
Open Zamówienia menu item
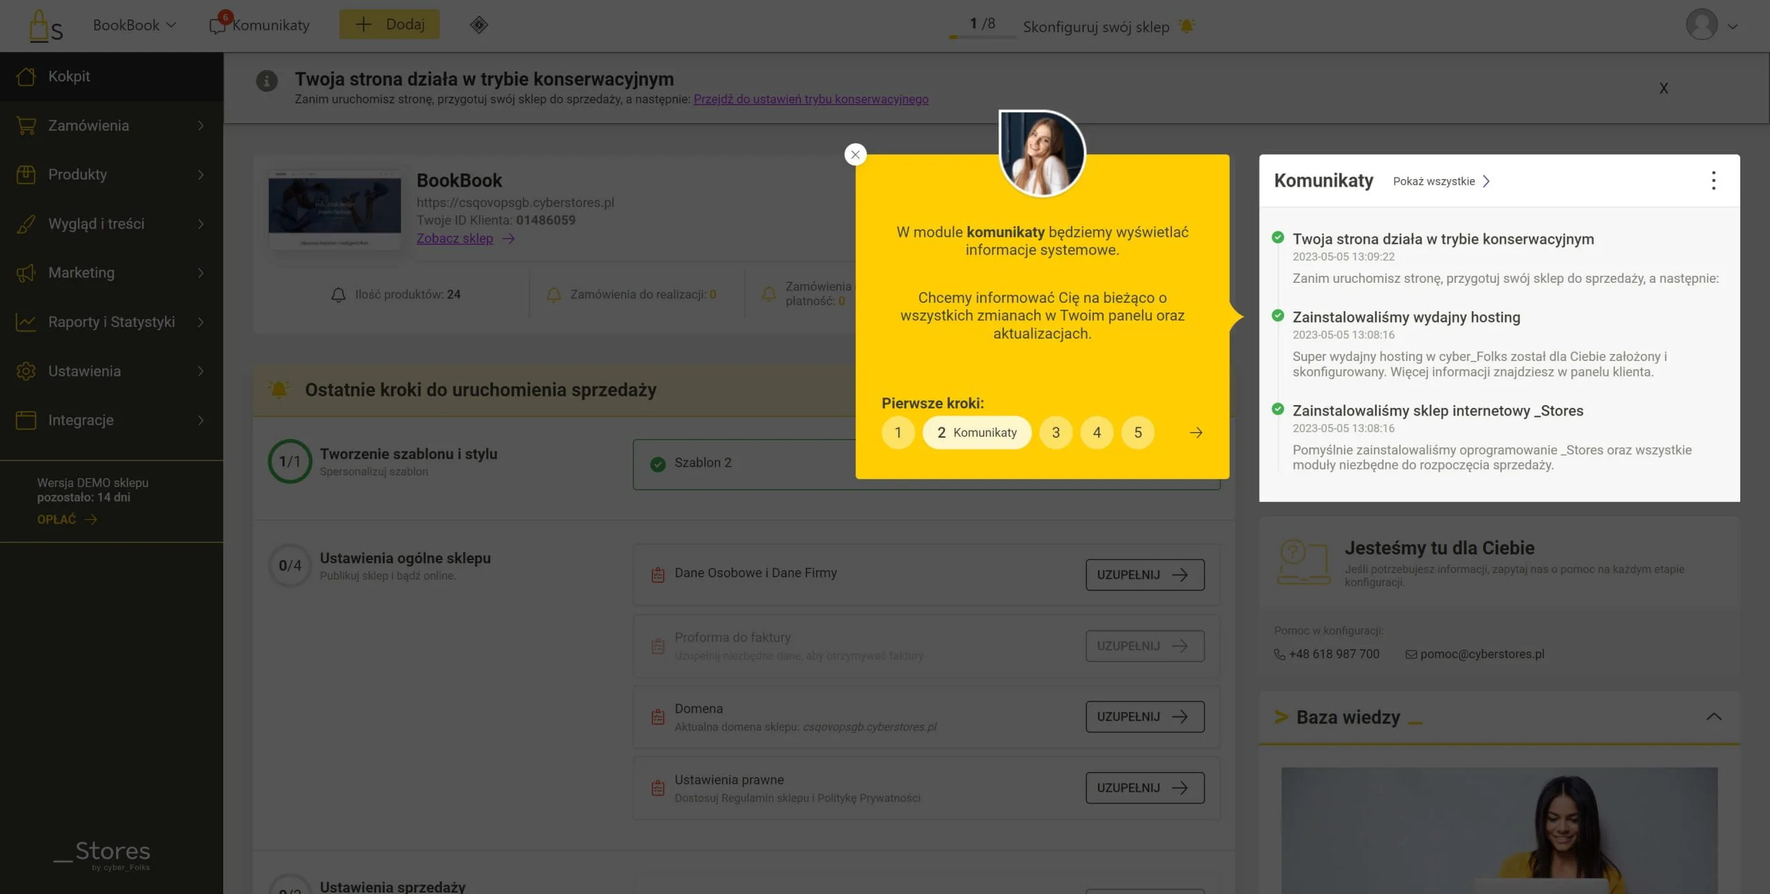[111, 125]
